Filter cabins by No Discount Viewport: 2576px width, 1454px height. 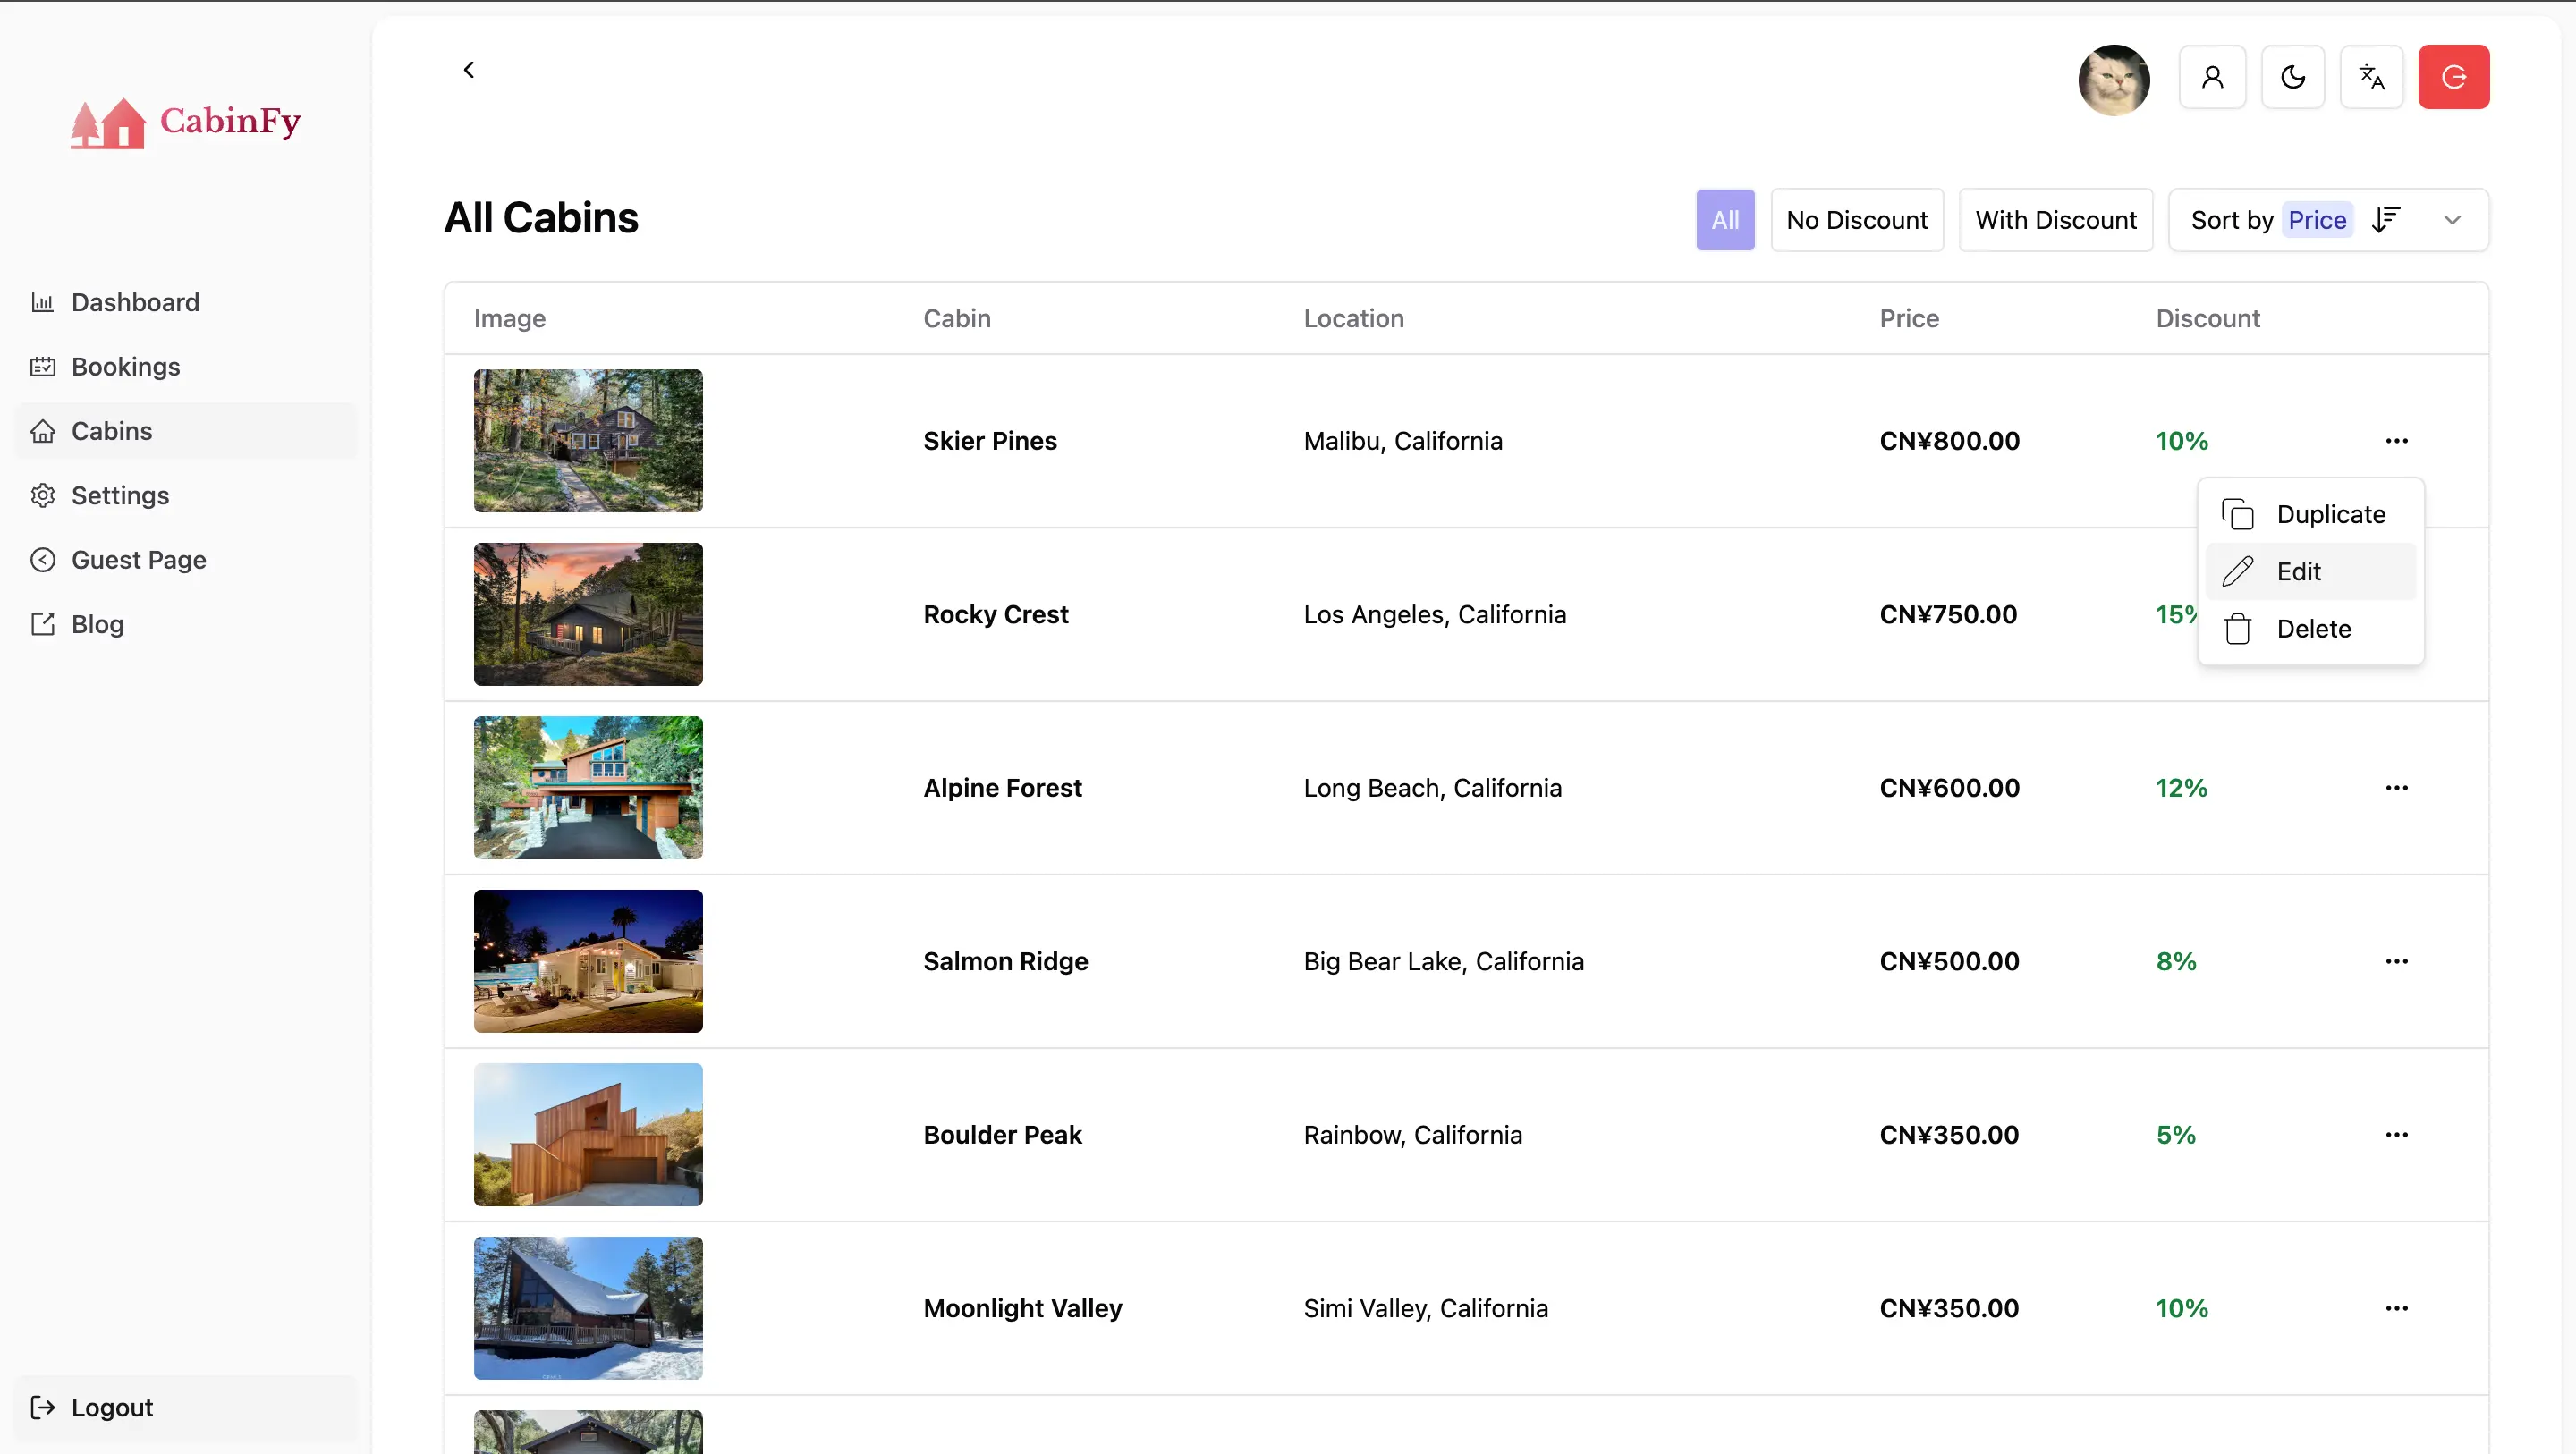[1856, 220]
